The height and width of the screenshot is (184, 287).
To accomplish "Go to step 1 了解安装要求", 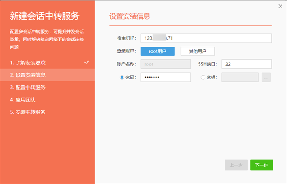I will pos(28,63).
